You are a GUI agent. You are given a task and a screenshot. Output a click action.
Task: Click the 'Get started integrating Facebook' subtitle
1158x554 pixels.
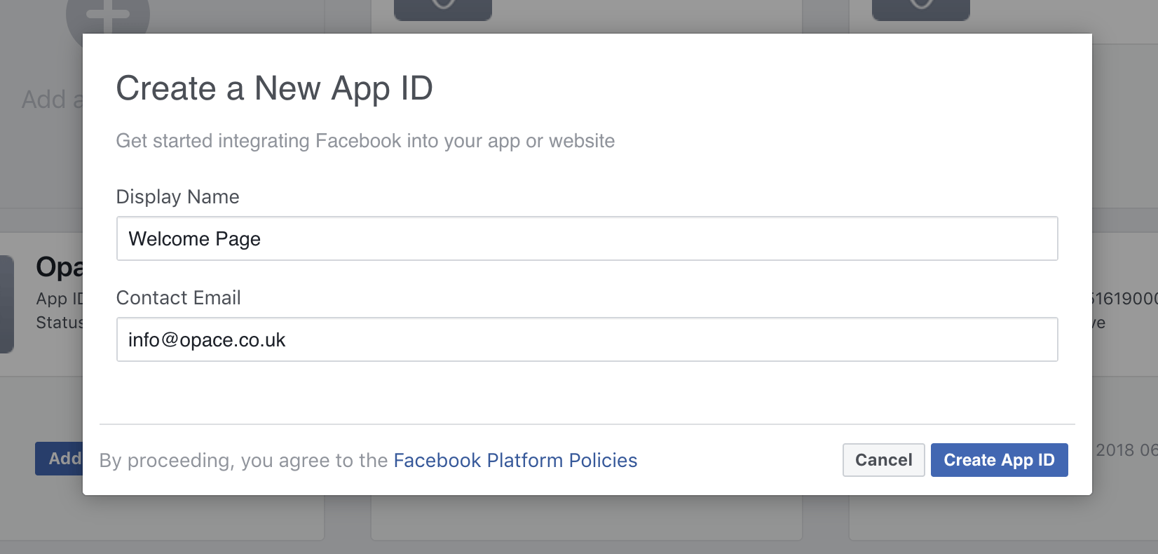[x=365, y=141]
